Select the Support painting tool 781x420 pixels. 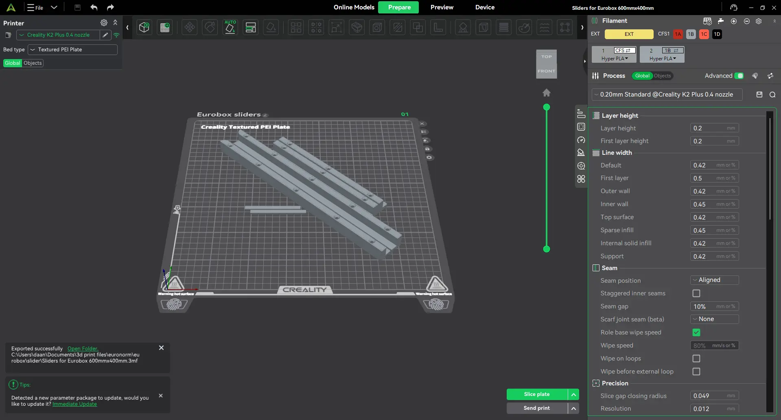click(x=463, y=27)
